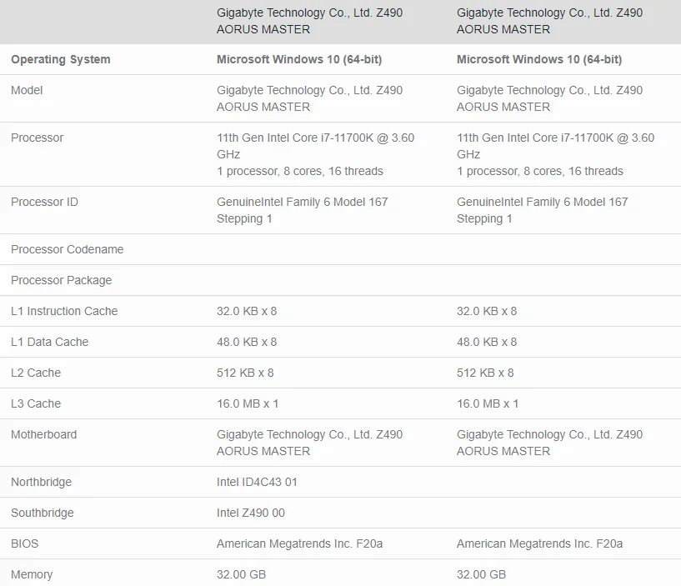Click the Intel Z490 00 Southbridge value

tap(251, 513)
